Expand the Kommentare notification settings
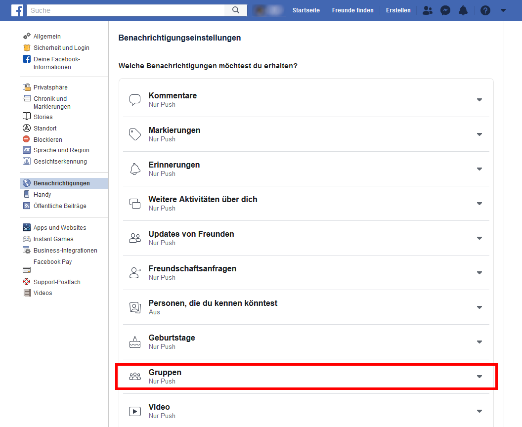The height and width of the screenshot is (427, 522). click(x=479, y=99)
